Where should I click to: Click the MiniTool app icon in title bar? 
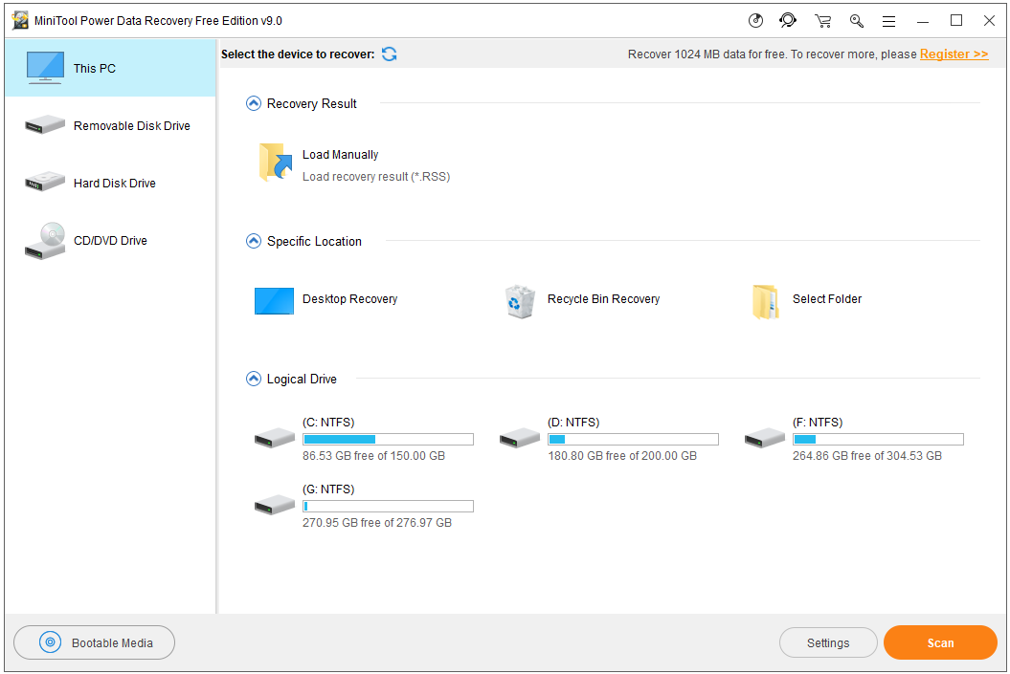pyautogui.click(x=20, y=21)
